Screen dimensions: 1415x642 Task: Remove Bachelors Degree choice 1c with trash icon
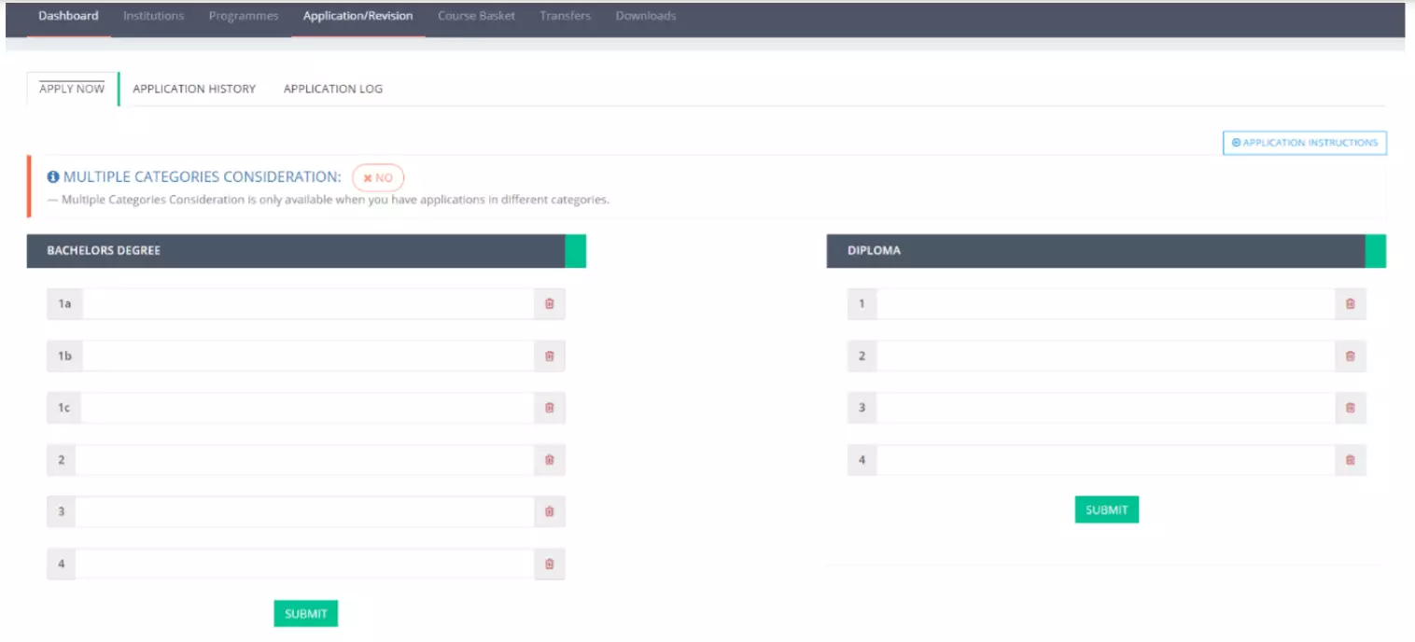pyautogui.click(x=549, y=408)
